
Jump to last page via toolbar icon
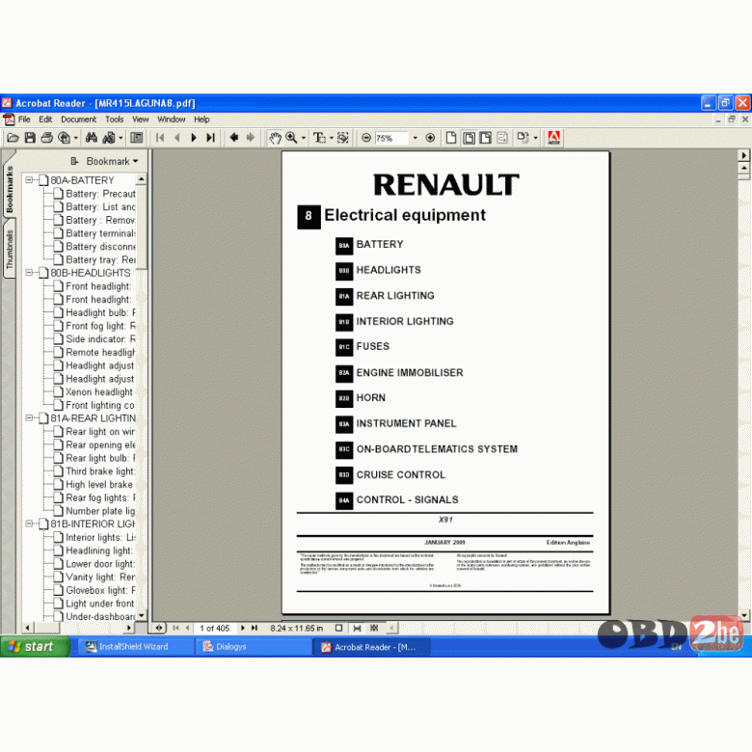tap(210, 138)
